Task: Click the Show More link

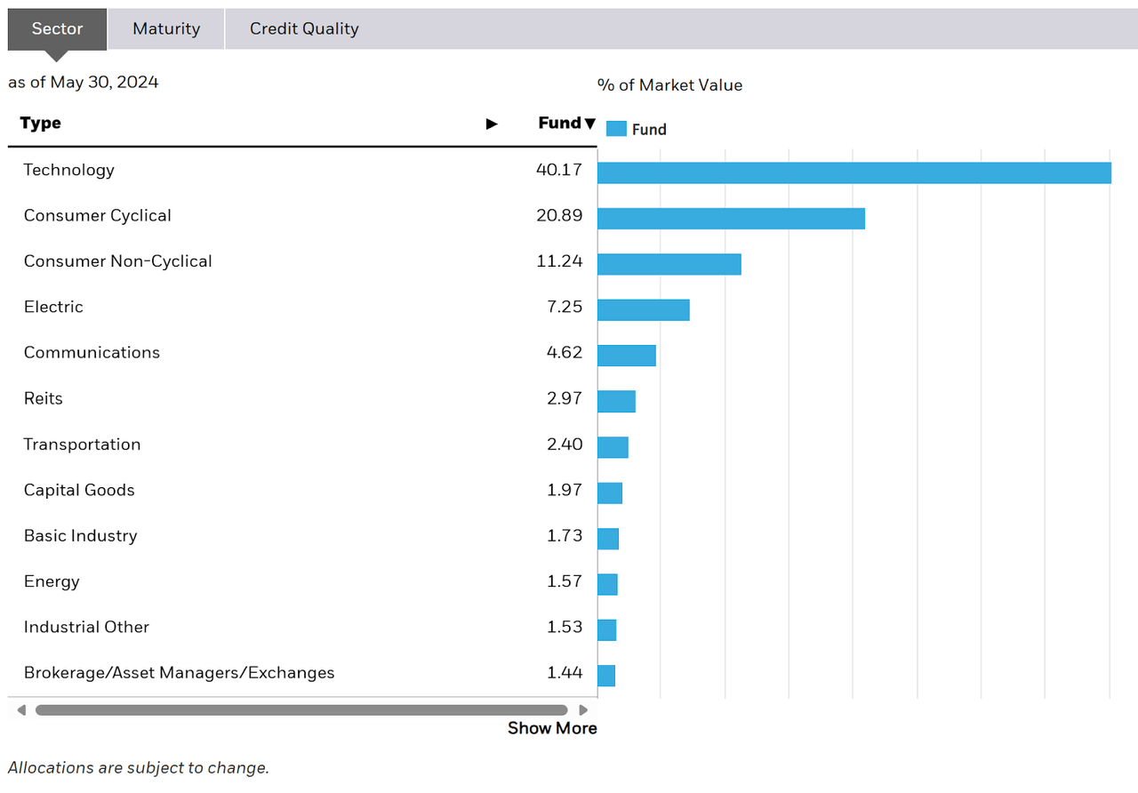Action: [552, 728]
